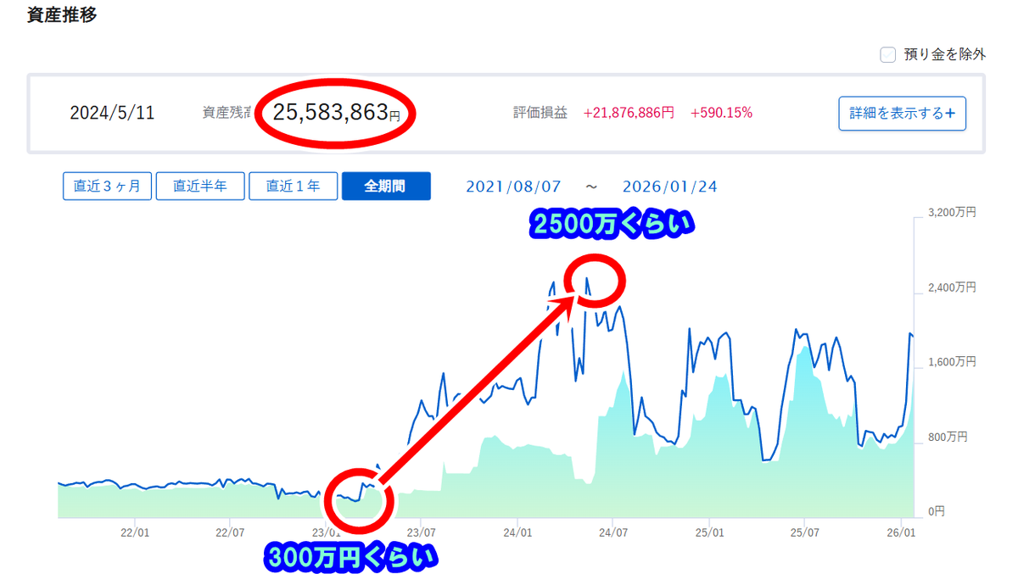
Task: Click the 26/01 x-axis label
Action: point(900,532)
